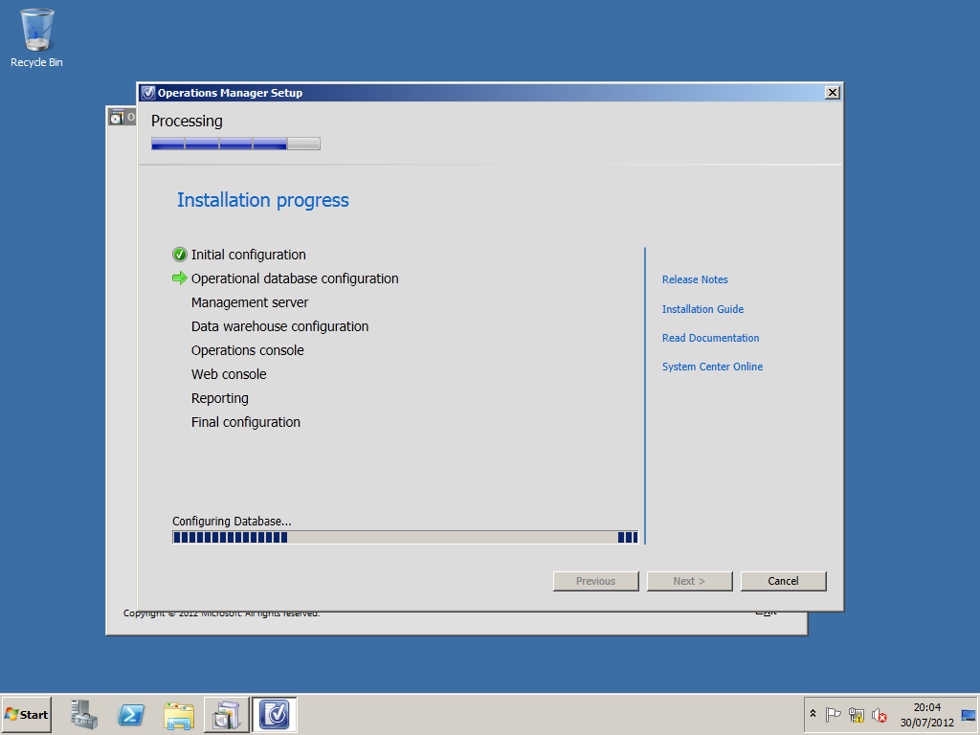Viewport: 980px width, 735px height.
Task: Show hidden tray icons using the arrow
Action: click(x=813, y=714)
